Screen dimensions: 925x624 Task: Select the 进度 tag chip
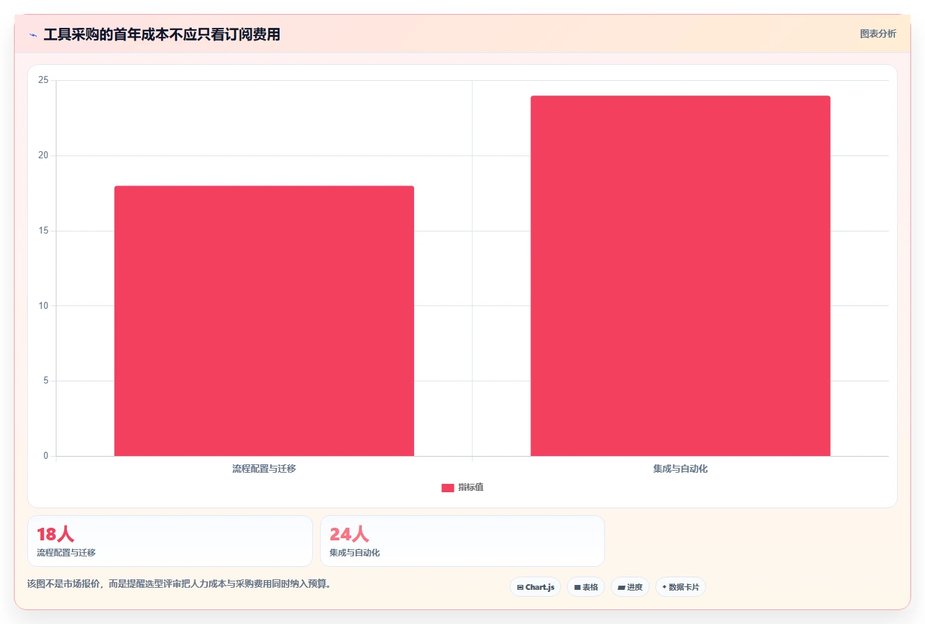tap(629, 587)
